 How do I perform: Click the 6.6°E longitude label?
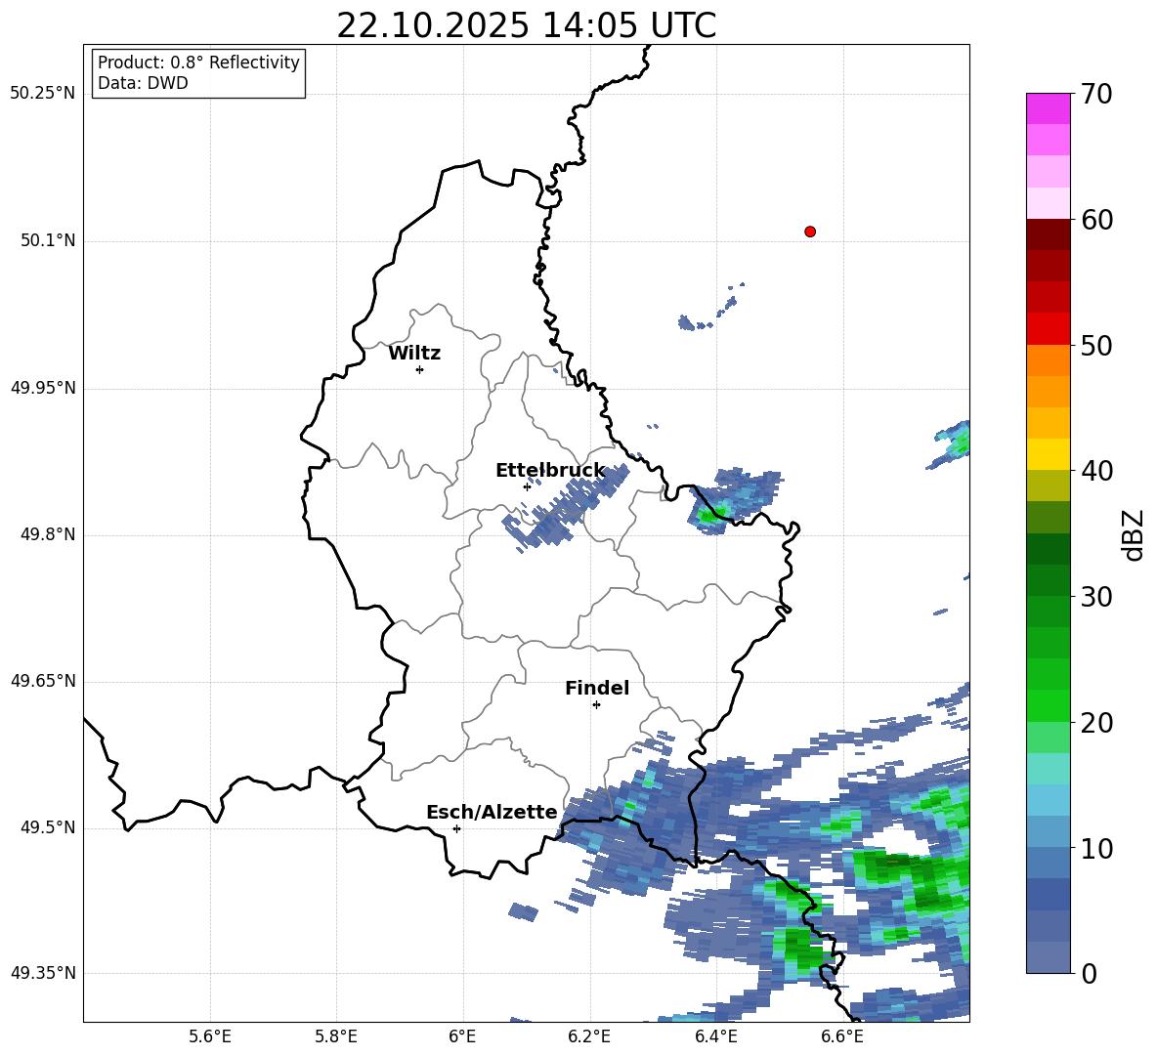tap(842, 1036)
